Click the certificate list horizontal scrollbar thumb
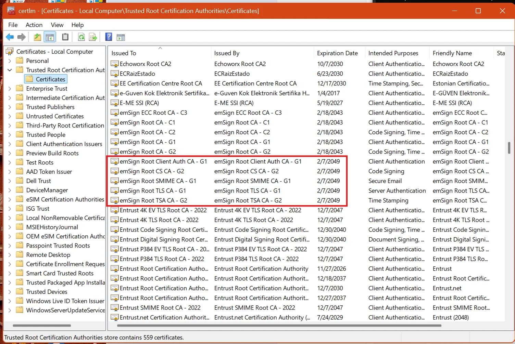 279,326
